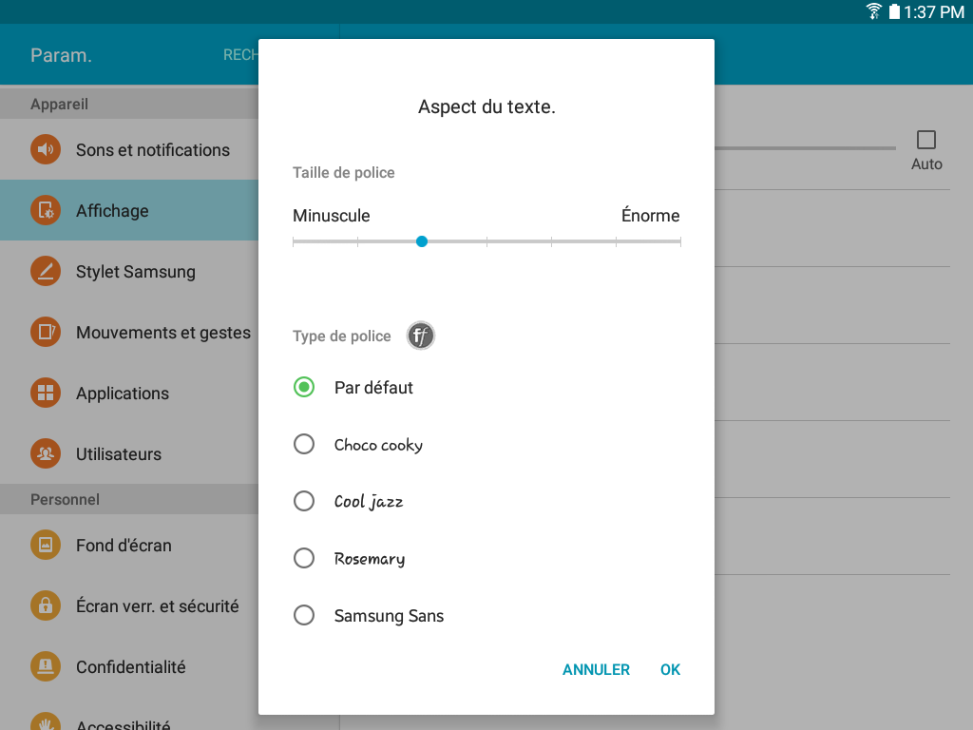This screenshot has height=730, width=973.
Task: Select the Choco cooky font
Action: tap(358, 445)
